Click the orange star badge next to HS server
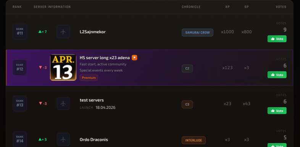Image resolution: width=300 pixels, height=147 pixels. [x=134, y=57]
